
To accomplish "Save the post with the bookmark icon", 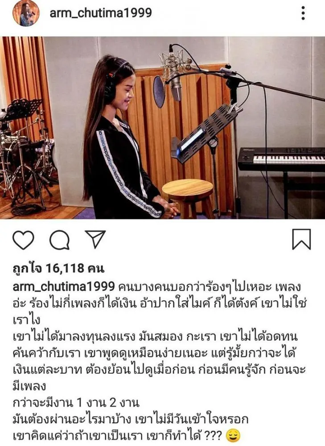I will coord(302,240).
